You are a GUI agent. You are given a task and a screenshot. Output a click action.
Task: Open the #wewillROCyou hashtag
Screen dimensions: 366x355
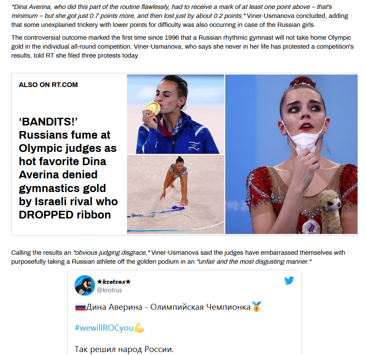point(104,328)
